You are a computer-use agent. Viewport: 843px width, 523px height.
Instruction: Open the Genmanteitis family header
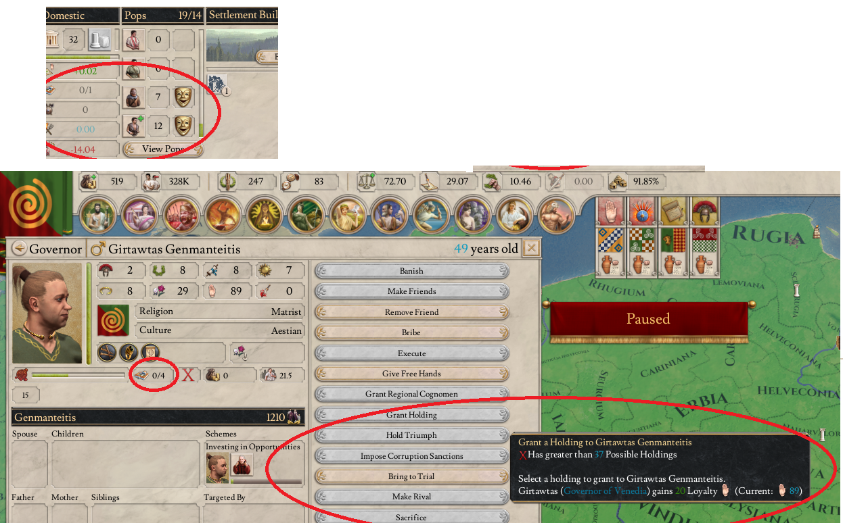tap(158, 418)
